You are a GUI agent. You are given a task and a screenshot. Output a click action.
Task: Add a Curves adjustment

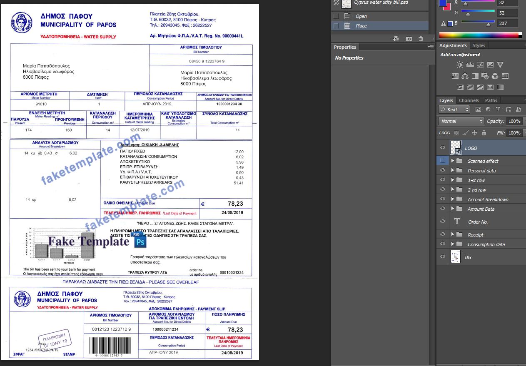point(480,65)
